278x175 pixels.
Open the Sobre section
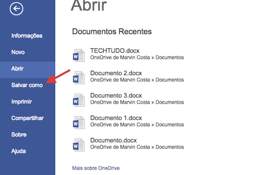(19, 135)
